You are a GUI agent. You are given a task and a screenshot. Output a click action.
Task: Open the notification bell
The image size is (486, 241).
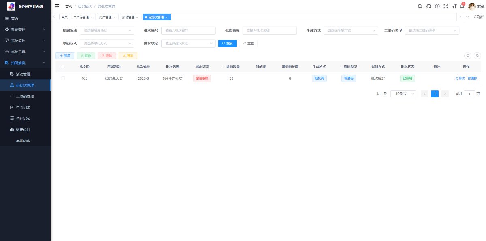pyautogui.click(x=462, y=6)
